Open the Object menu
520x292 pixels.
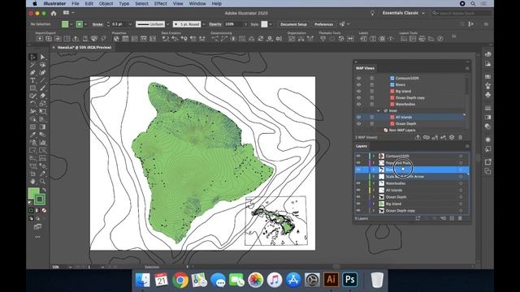coord(106,3)
